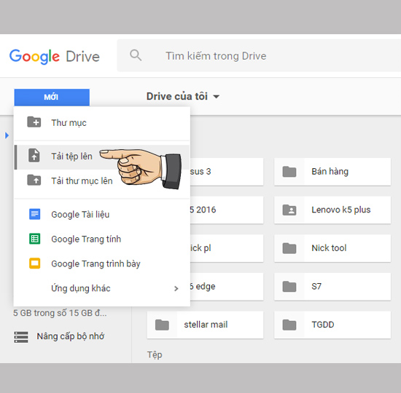Viewport: 401px width, 393px height.
Task: Click Nâng cấp bộ nhớ link
Action: (x=70, y=336)
